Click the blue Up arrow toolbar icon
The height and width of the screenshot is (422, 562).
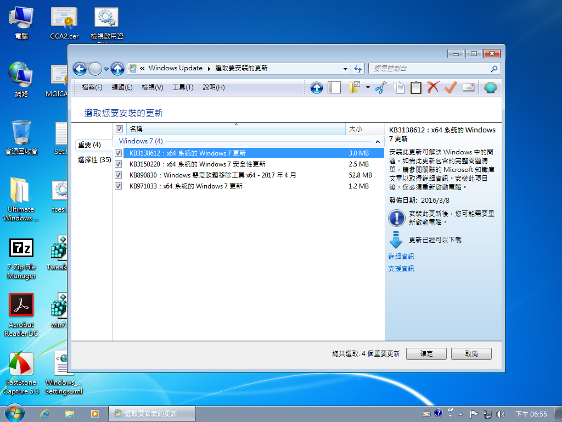(x=317, y=87)
